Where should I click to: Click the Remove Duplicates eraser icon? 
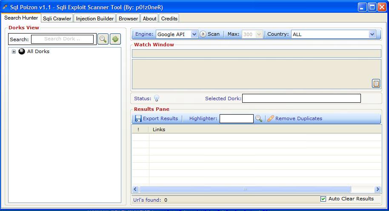click(x=271, y=118)
